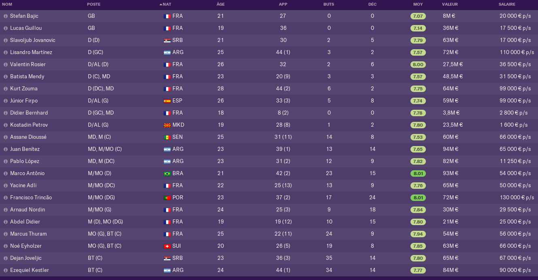This screenshot has width=538, height=280.
Task: Open Marcus Thuram player profile
Action: [28, 234]
